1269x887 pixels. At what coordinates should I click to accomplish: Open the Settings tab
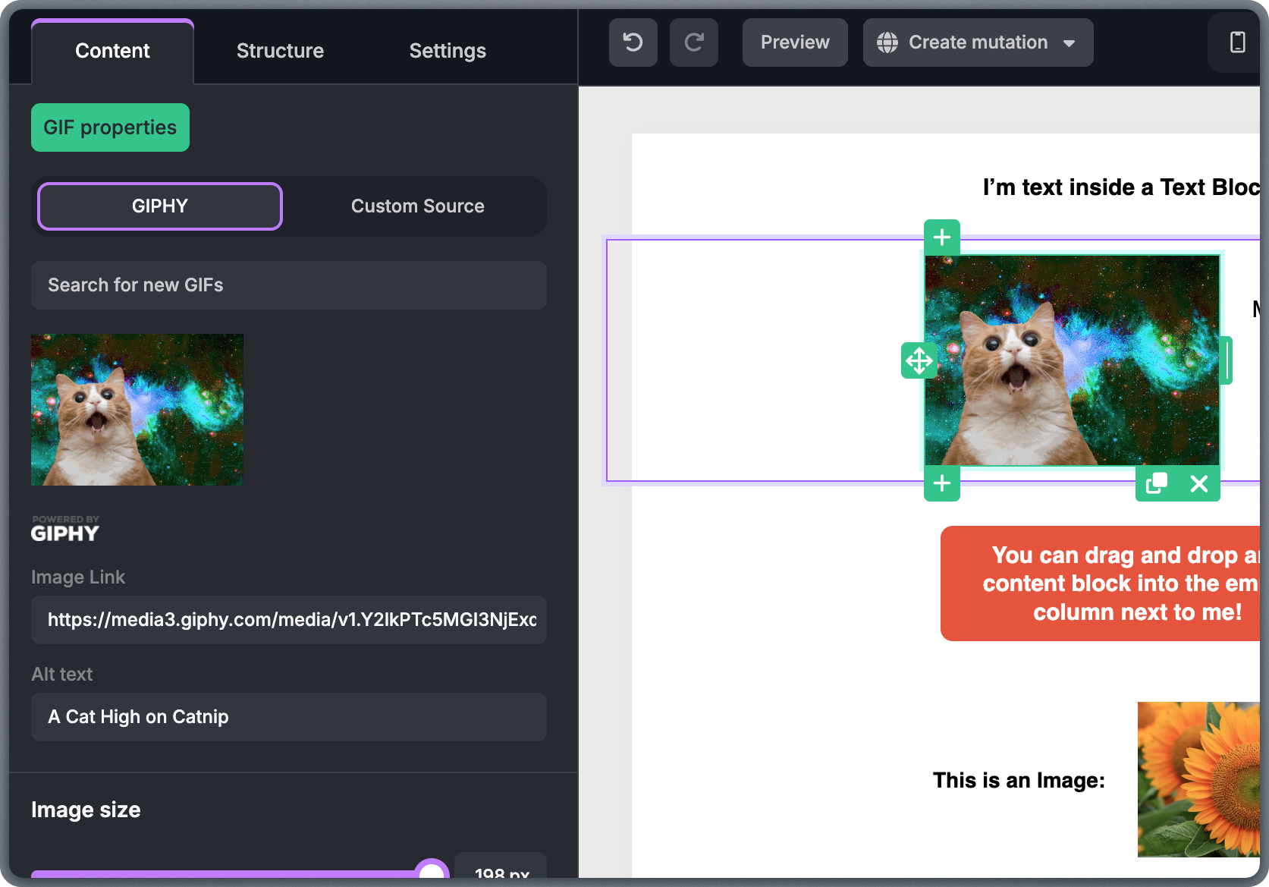click(448, 50)
